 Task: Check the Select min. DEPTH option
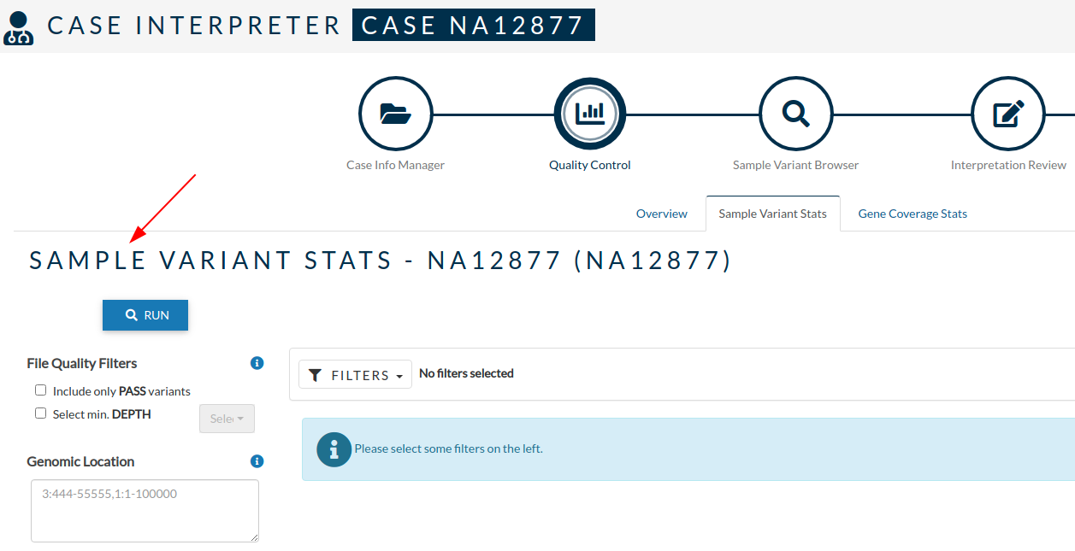pyautogui.click(x=40, y=413)
